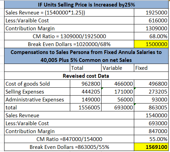Click cell 'Sales Revneue = (1540000*1.25))'

(69, 12)
